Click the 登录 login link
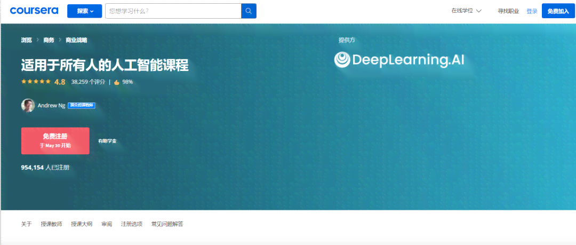Image resolution: width=576 pixels, height=245 pixels. coord(532,11)
